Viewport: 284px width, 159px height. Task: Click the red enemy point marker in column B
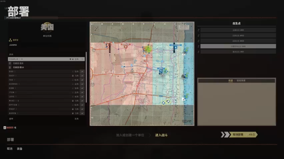(107, 45)
